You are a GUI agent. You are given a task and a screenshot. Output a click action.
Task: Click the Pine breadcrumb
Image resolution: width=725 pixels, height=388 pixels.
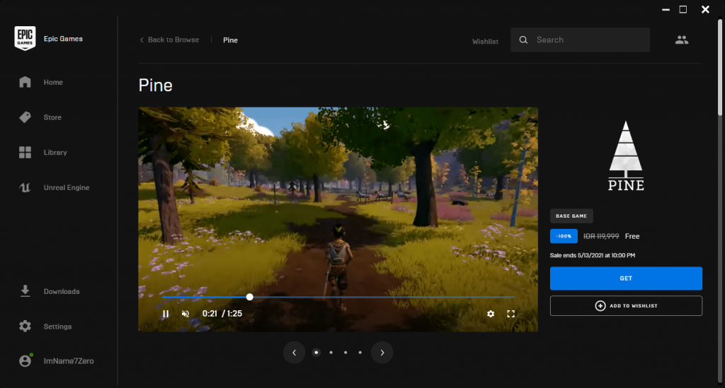(x=230, y=40)
